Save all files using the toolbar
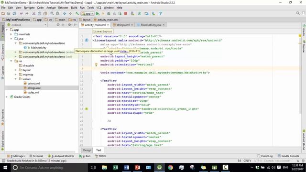The height and width of the screenshot is (172, 306). (x=9, y=14)
